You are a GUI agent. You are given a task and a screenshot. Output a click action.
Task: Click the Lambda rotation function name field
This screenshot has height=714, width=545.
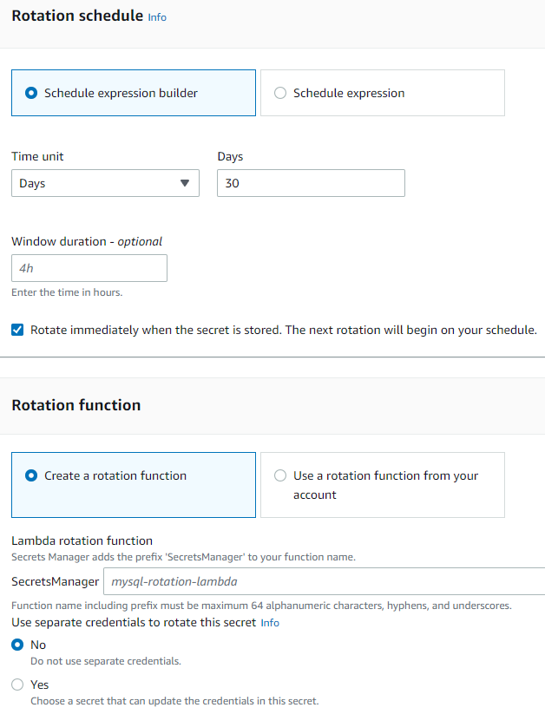point(323,581)
